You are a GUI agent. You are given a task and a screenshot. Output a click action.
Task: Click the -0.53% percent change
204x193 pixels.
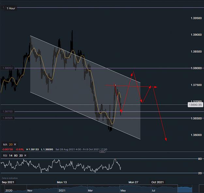coord(20,149)
